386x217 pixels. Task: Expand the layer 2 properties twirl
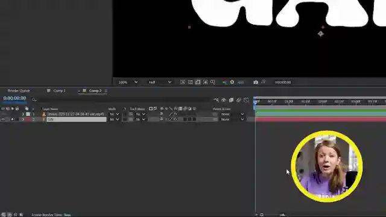tap(23, 119)
